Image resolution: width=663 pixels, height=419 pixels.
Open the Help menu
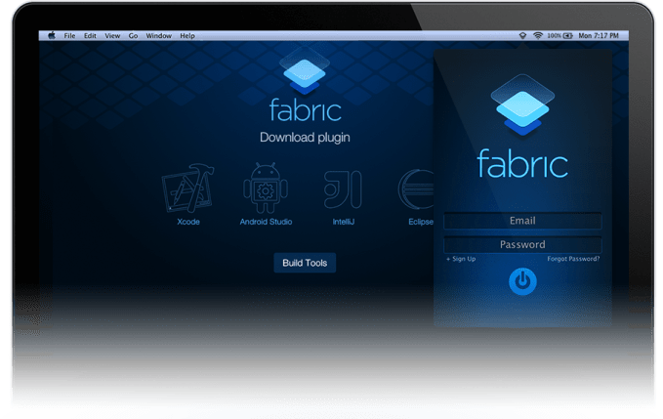pyautogui.click(x=187, y=36)
